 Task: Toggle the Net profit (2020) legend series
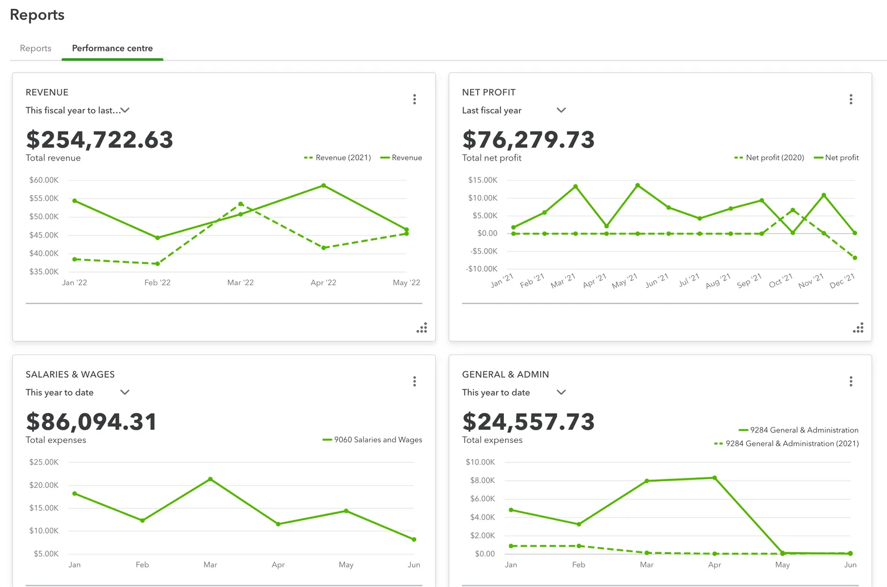click(769, 158)
